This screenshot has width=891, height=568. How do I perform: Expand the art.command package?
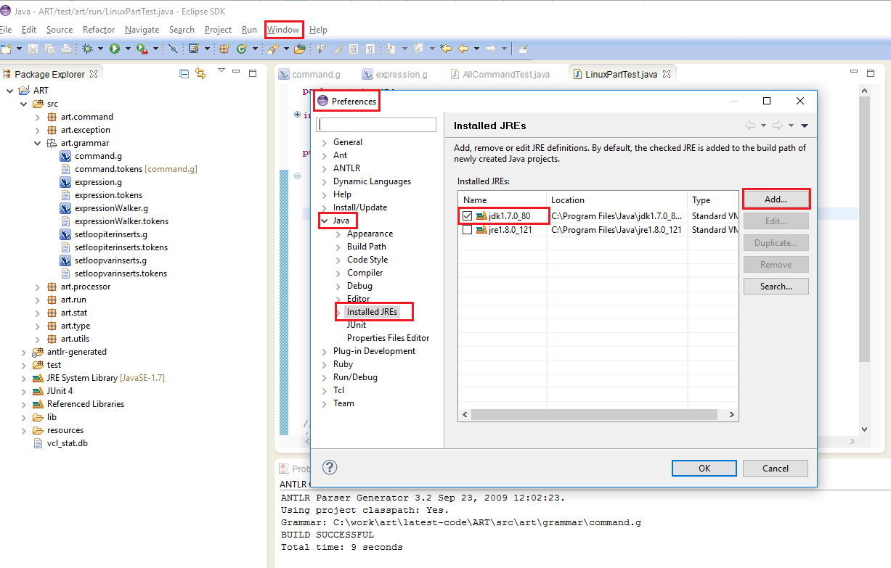pos(38,117)
